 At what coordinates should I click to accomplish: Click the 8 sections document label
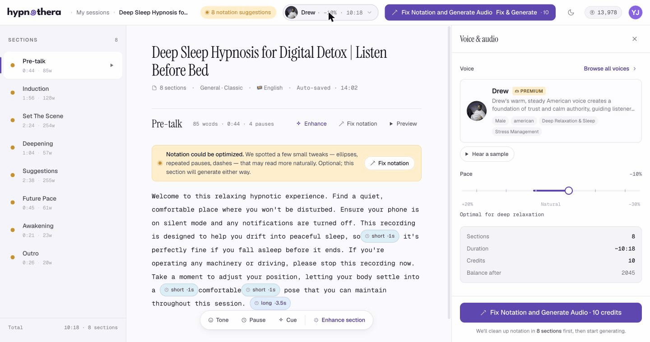[169, 88]
